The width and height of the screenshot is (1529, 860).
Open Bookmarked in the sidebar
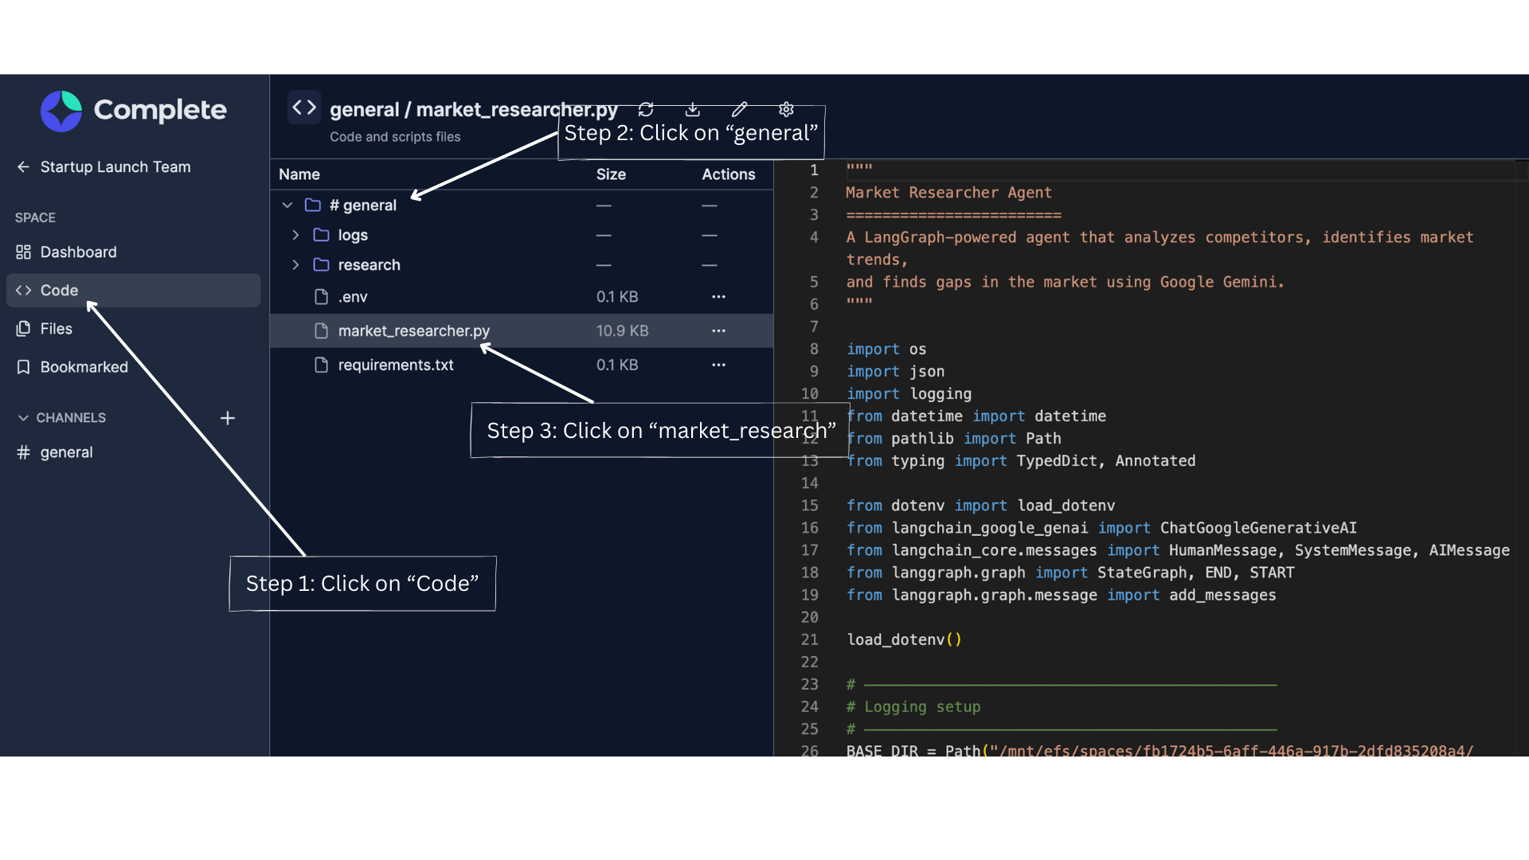coord(84,367)
